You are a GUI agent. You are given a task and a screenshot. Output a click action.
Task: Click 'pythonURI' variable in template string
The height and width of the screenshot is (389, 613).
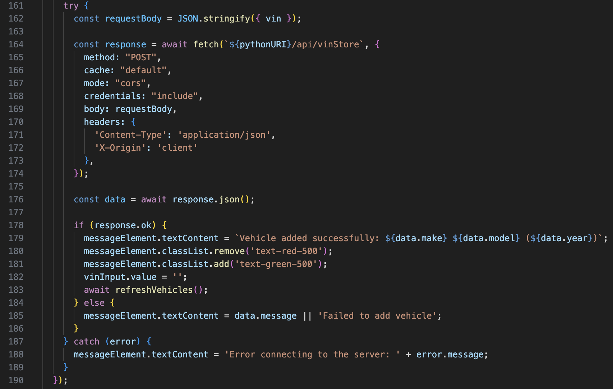[263, 44]
